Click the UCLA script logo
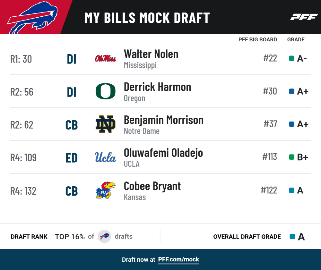Viewport: 321px width, 270px height. tap(105, 157)
